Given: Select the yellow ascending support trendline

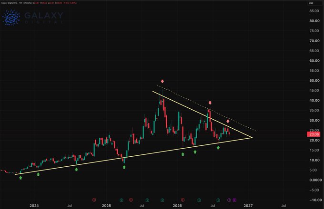Looking at the screenshot, I should point(134,156).
